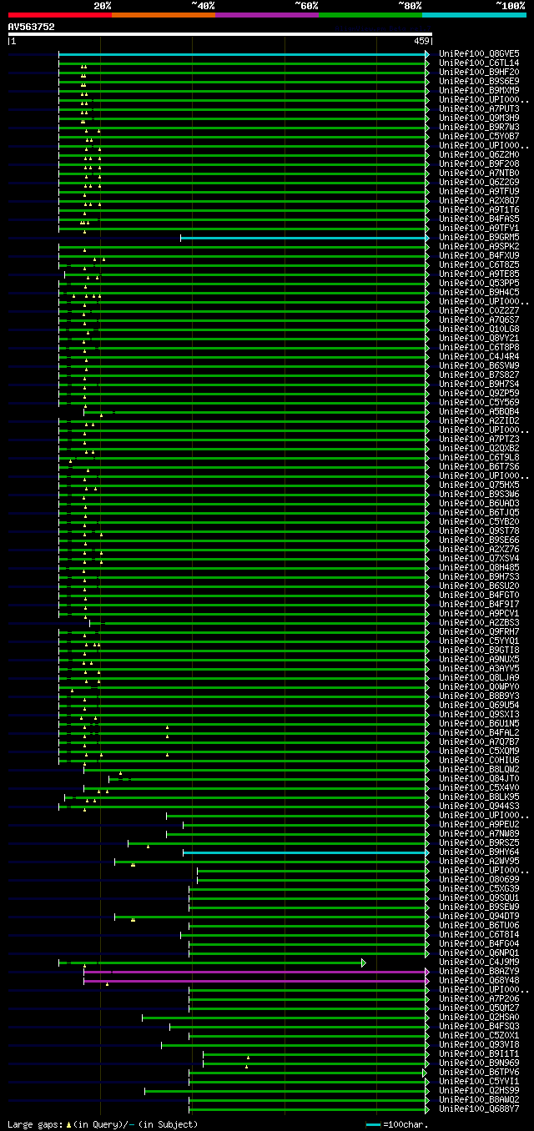
Task: Open hit UniRef100_B9HF20
Action: (479, 72)
